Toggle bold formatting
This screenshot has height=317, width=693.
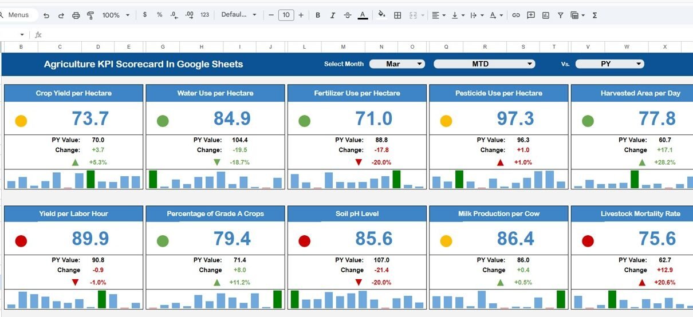point(318,15)
